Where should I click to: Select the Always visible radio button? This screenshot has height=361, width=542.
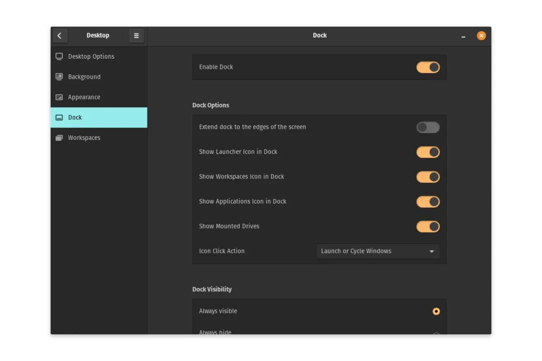coord(436,311)
